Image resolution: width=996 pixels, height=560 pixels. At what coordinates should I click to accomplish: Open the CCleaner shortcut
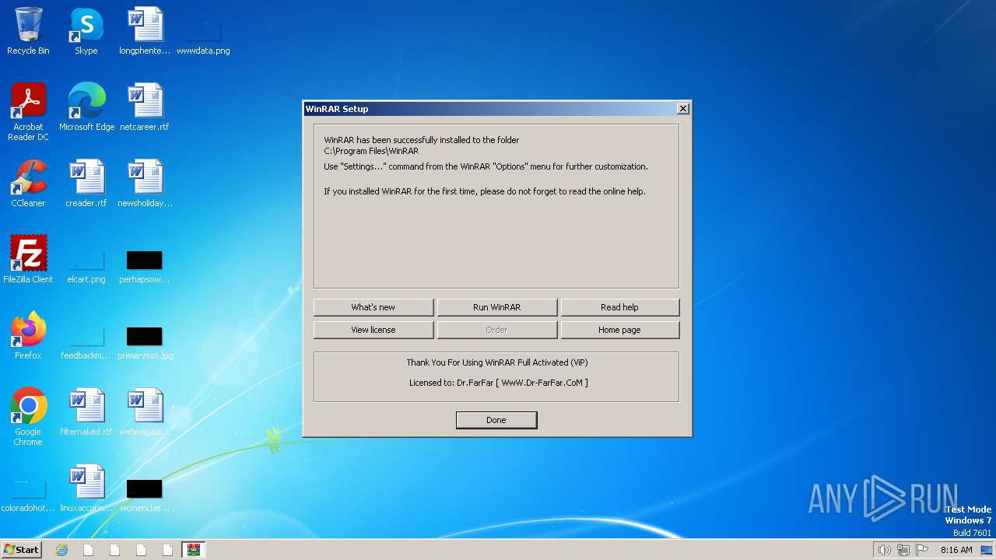[x=28, y=184]
